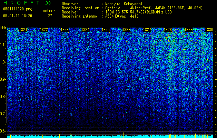Click the 1824 time marker
The width and height of the screenshot is (217, 138).
click(x=85, y=30)
